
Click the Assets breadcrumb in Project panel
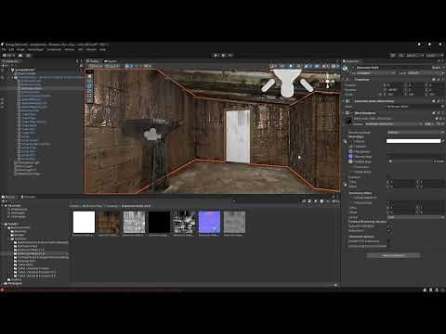coord(73,206)
